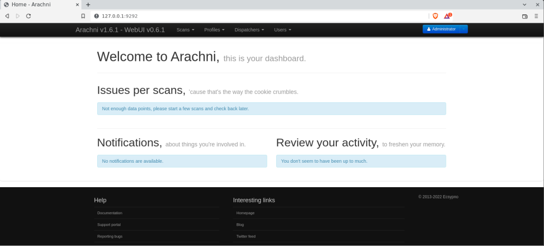Image resolution: width=544 pixels, height=246 pixels.
Task: Open the Brave Rewards triangle icon
Action: [x=447, y=16]
